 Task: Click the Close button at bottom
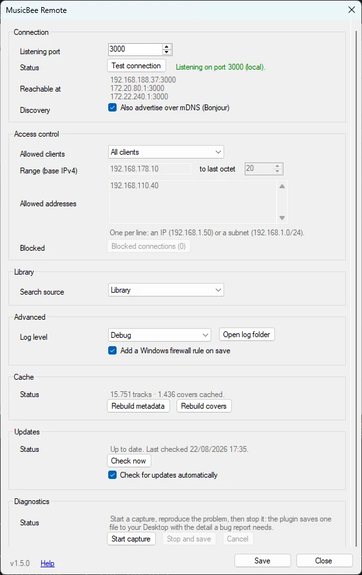[x=323, y=561]
